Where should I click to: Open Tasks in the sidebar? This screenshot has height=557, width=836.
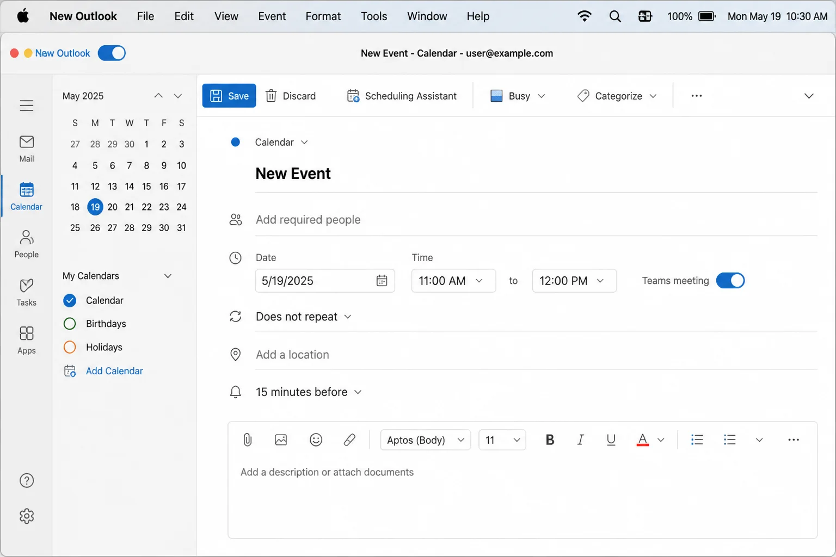(26, 293)
